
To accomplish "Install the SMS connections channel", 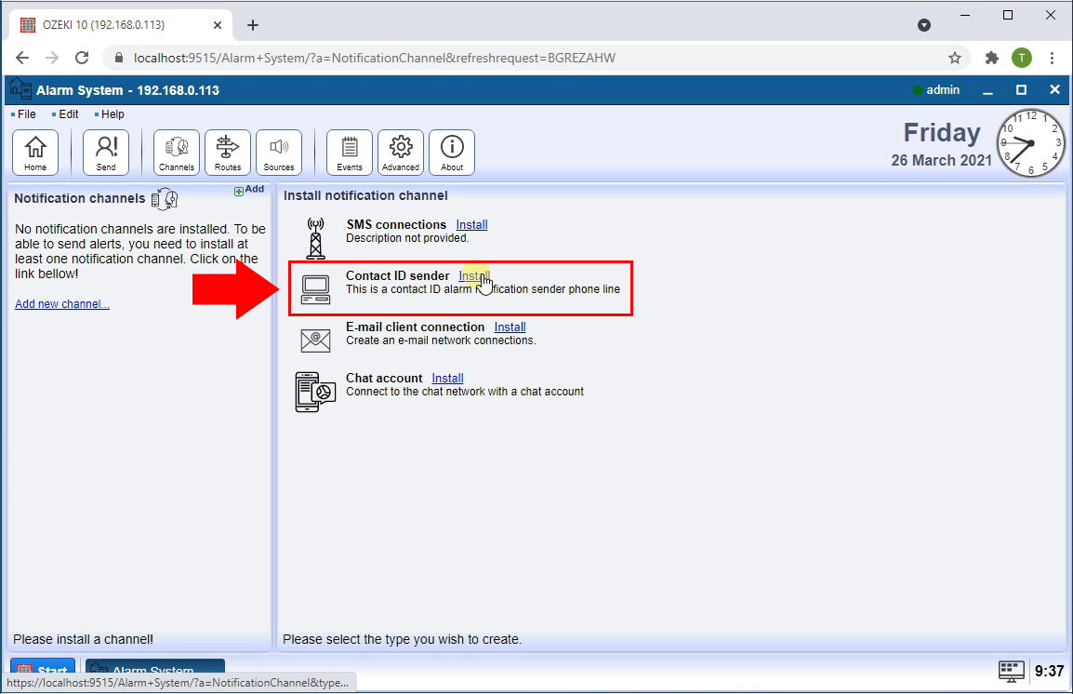I will [x=471, y=225].
